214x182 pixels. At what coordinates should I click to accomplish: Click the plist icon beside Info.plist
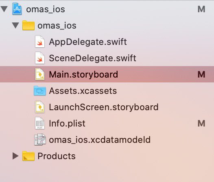click(40, 123)
